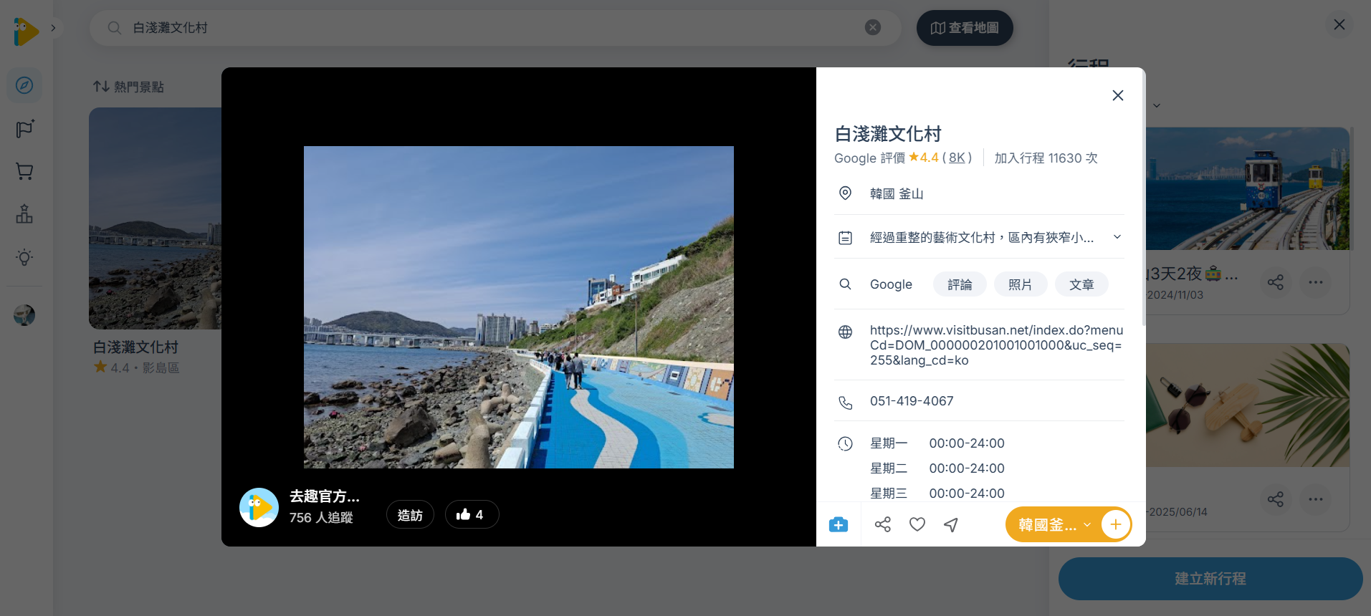The image size is (1371, 616).
Task: Open more options for 2025/06/14 itinerary
Action: coord(1316,499)
